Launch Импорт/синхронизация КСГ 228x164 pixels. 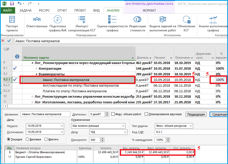(x=82, y=24)
